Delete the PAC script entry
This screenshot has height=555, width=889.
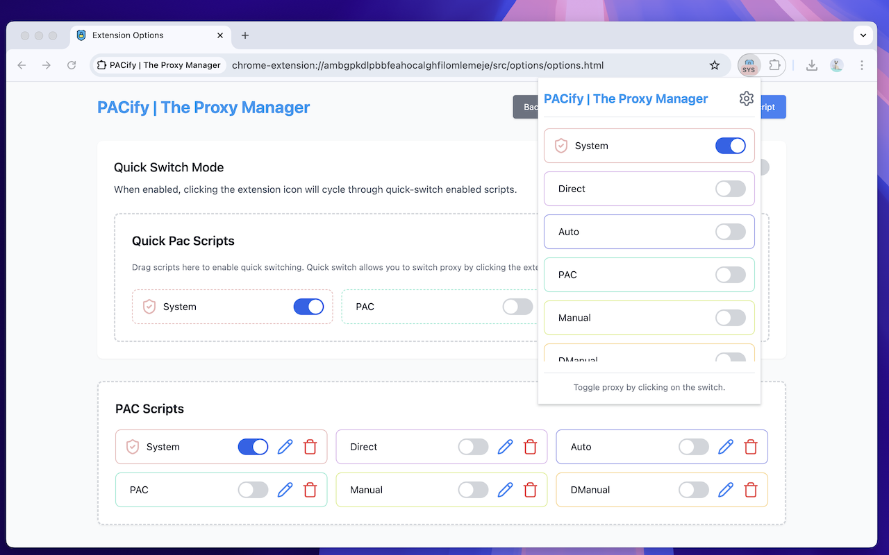[x=310, y=490]
